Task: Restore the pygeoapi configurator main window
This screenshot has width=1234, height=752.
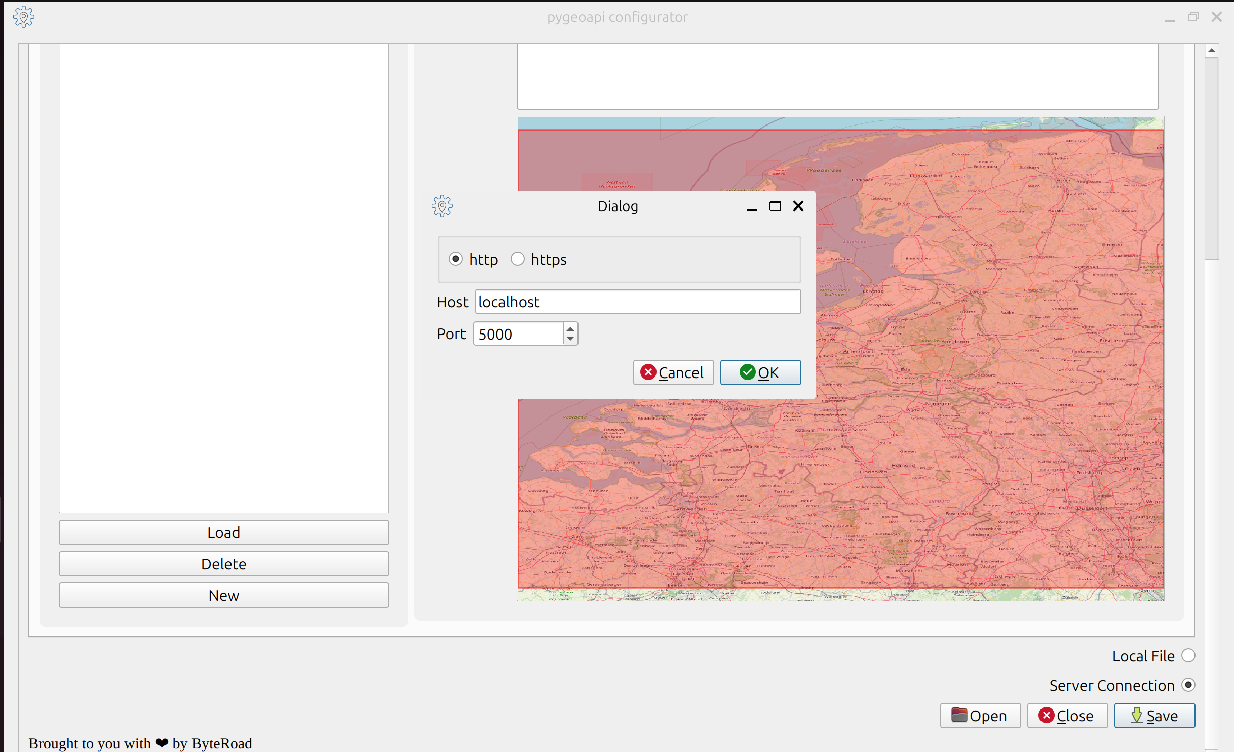Action: point(1193,17)
